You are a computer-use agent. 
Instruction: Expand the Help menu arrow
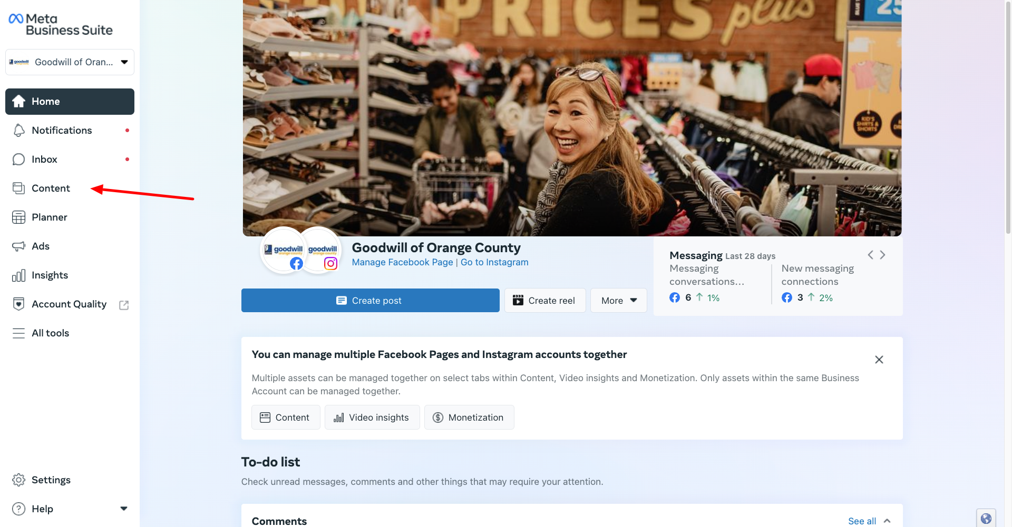click(124, 509)
